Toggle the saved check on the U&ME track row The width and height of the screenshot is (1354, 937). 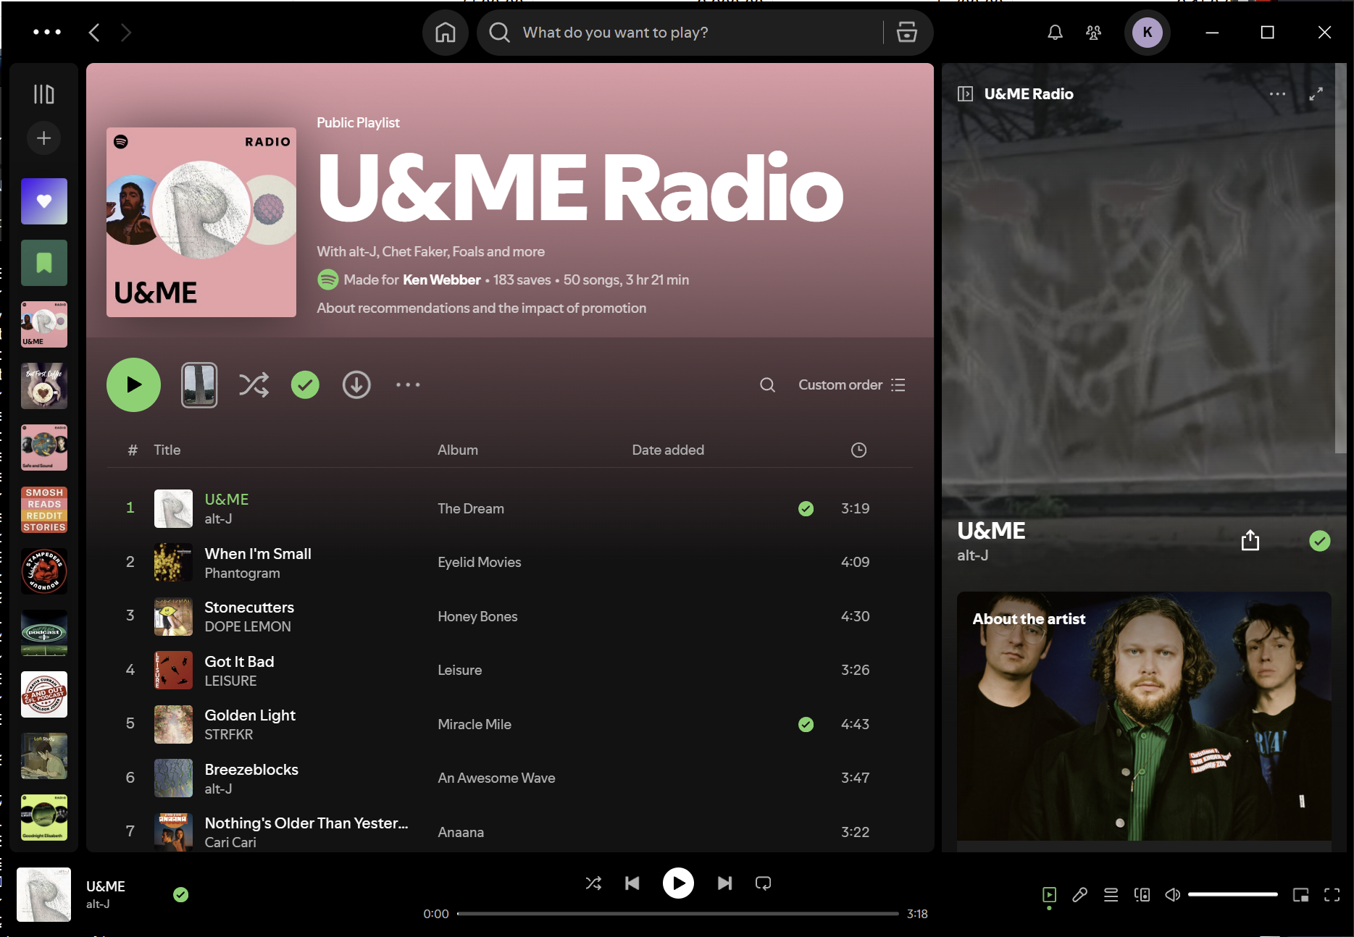click(x=806, y=508)
